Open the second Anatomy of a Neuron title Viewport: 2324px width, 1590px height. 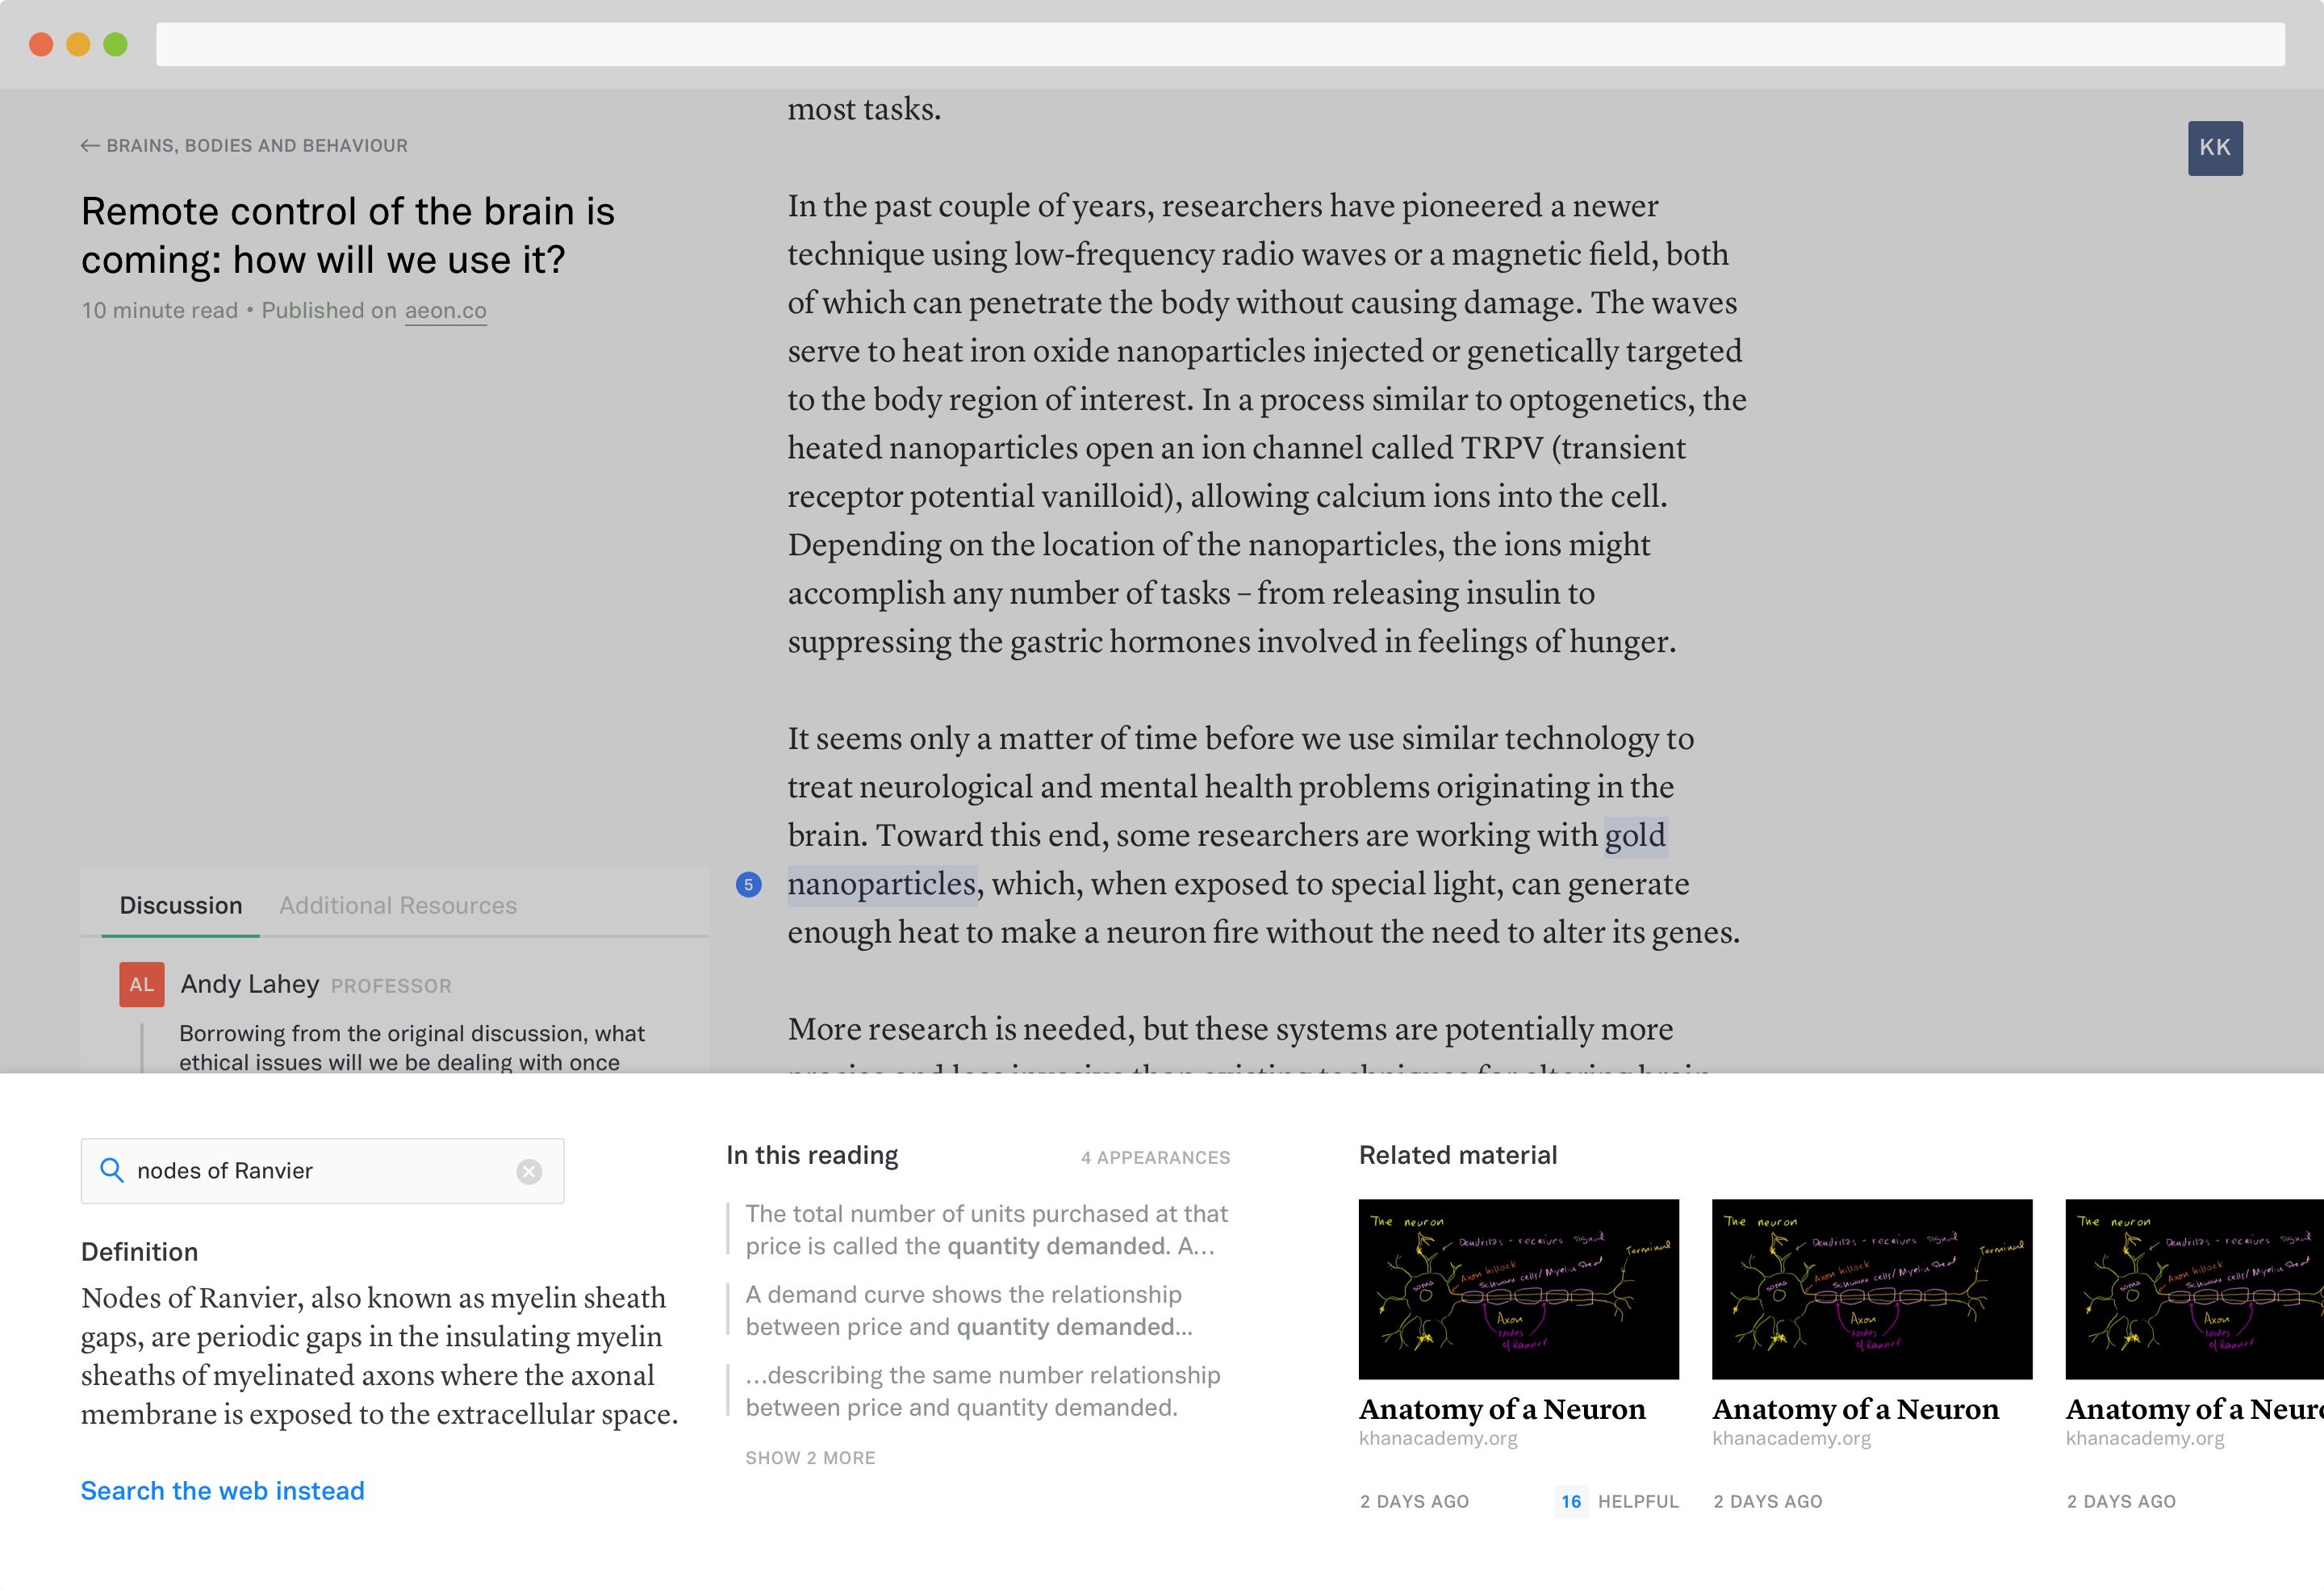click(1855, 1408)
